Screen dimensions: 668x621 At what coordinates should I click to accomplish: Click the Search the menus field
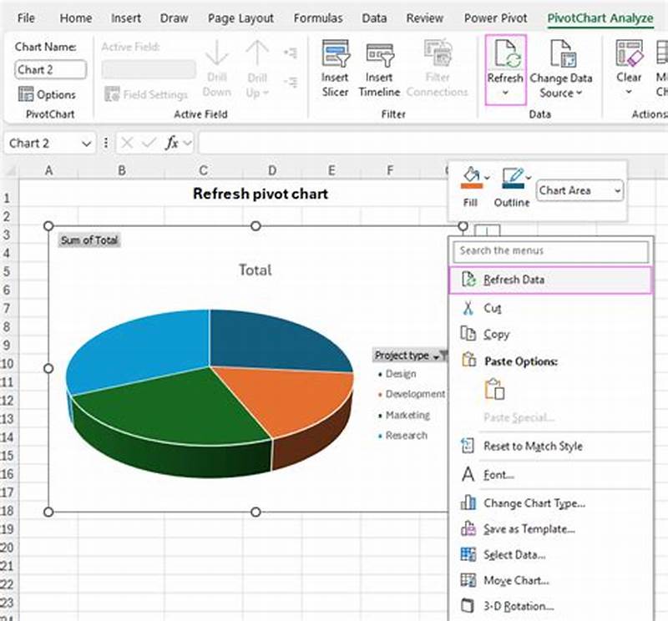[x=549, y=251]
